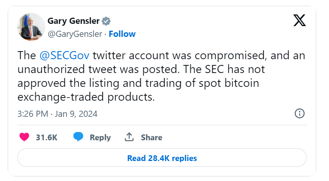
Task: Click the share arrow icon
Action: 129,137
